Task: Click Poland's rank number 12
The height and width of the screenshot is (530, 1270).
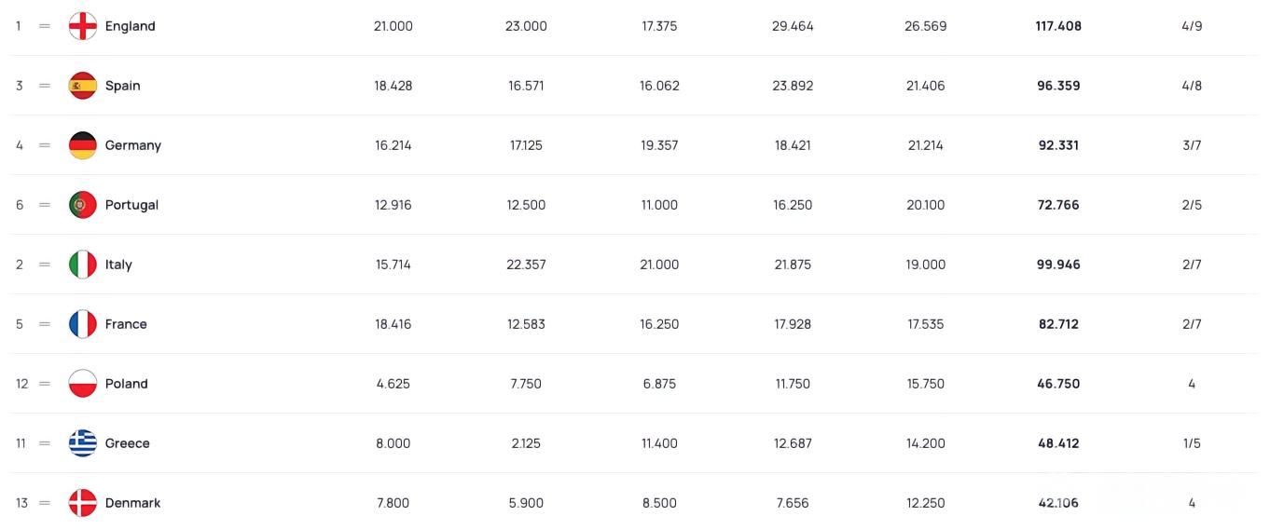Action: (x=22, y=384)
